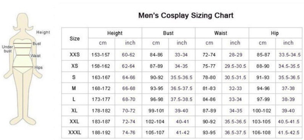Click the Men's Cosplay Sizing Chart title

click(x=186, y=16)
